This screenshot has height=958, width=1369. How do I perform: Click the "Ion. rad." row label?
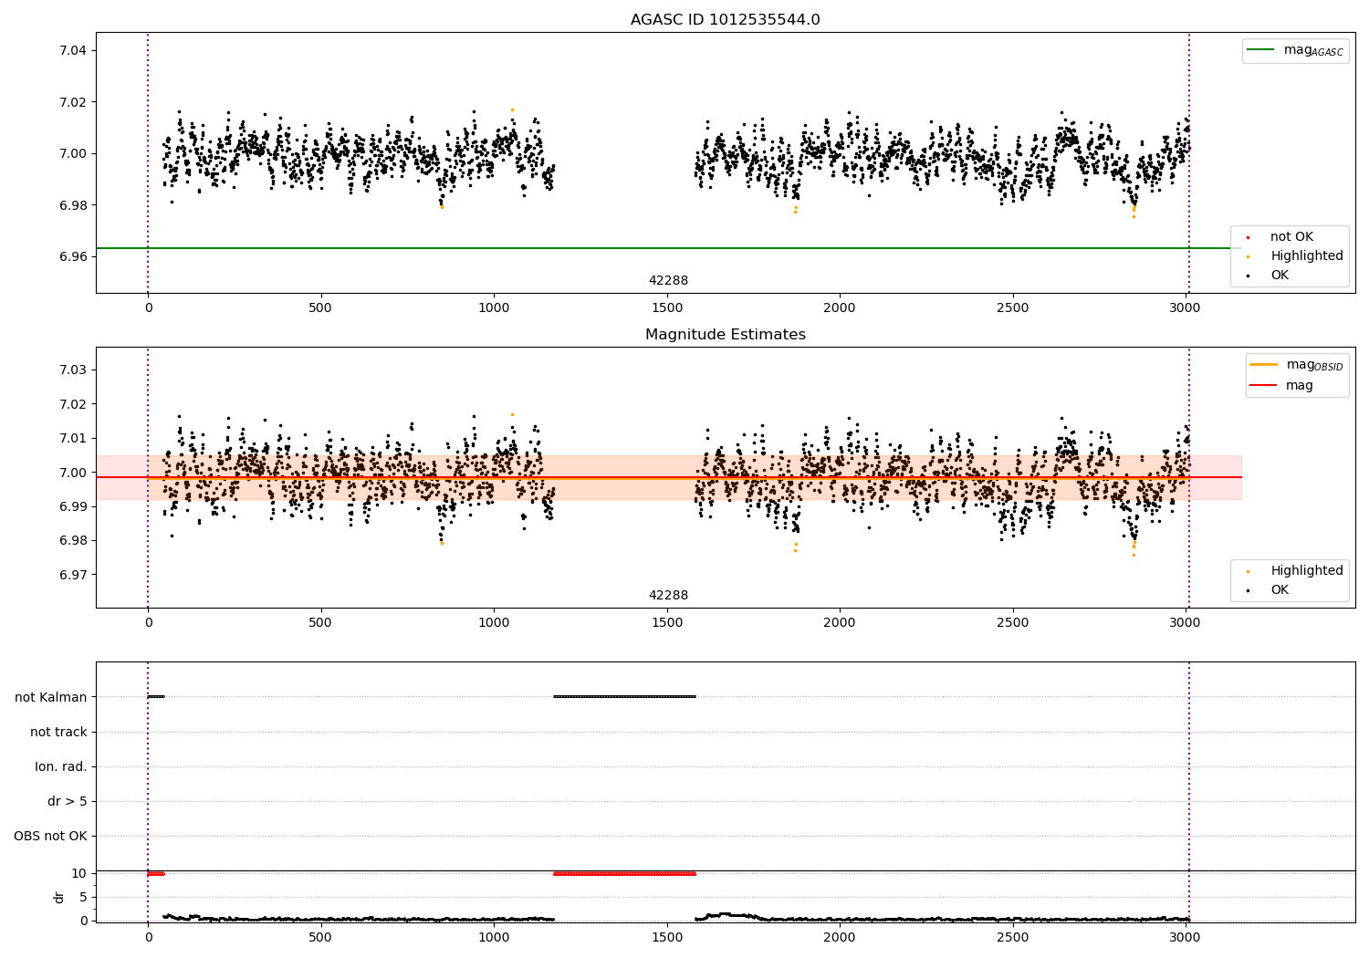click(x=61, y=766)
